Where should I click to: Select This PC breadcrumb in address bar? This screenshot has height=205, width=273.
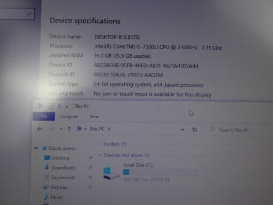pyautogui.click(x=97, y=129)
